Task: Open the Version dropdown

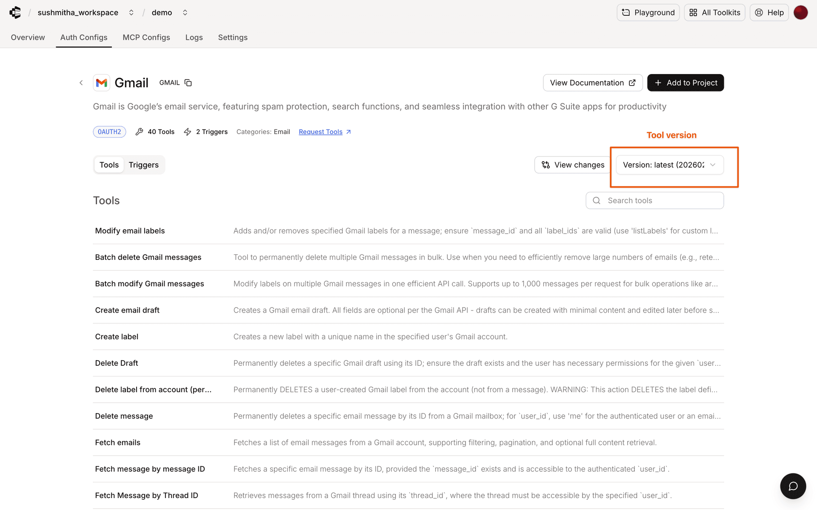Action: pyautogui.click(x=669, y=165)
